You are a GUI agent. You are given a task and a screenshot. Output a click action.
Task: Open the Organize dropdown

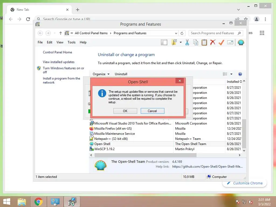[x=101, y=74]
